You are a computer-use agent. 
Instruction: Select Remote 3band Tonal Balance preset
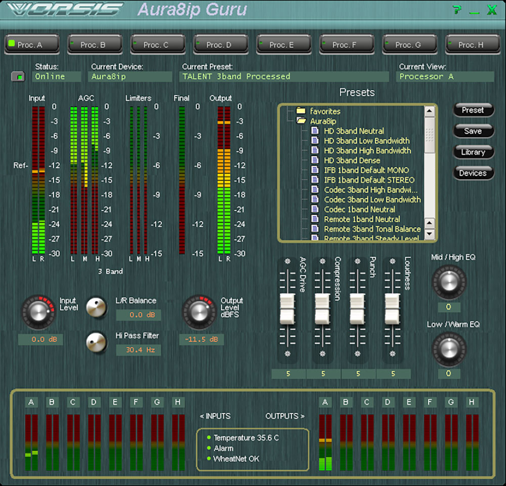click(x=372, y=229)
